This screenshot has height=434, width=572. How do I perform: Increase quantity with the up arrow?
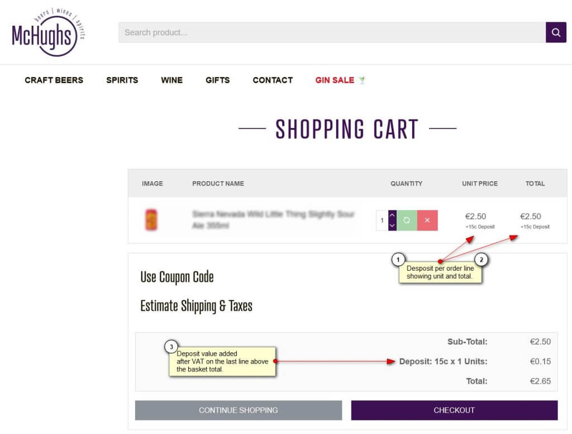pyautogui.click(x=392, y=215)
